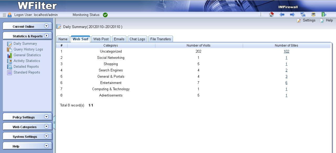Refresh the page using the refresh icon

coord(303,15)
